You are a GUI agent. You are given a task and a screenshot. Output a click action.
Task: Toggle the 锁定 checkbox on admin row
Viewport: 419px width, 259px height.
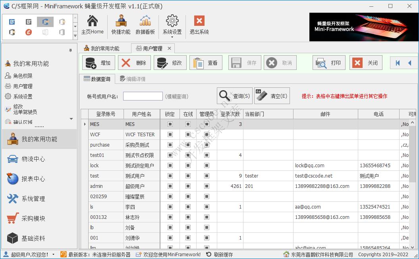point(170,186)
